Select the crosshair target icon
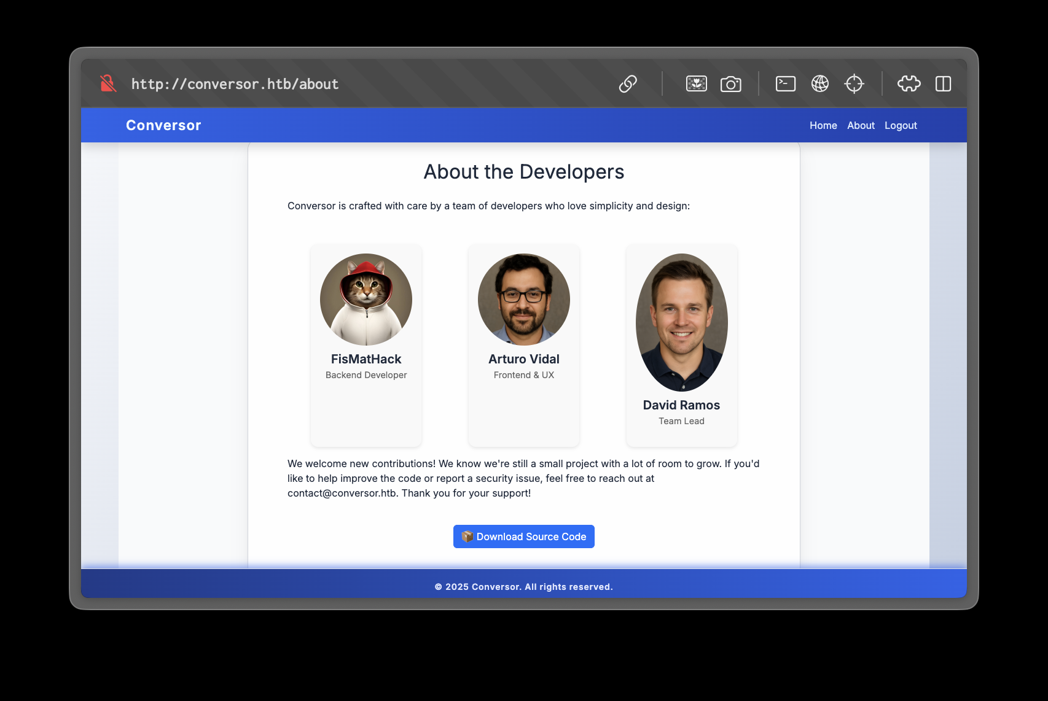Viewport: 1048px width, 701px height. (x=854, y=83)
